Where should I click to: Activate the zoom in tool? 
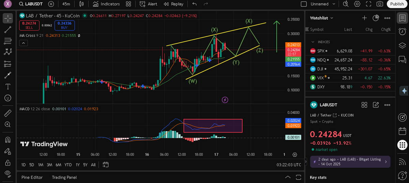pyautogui.click(x=8, y=125)
